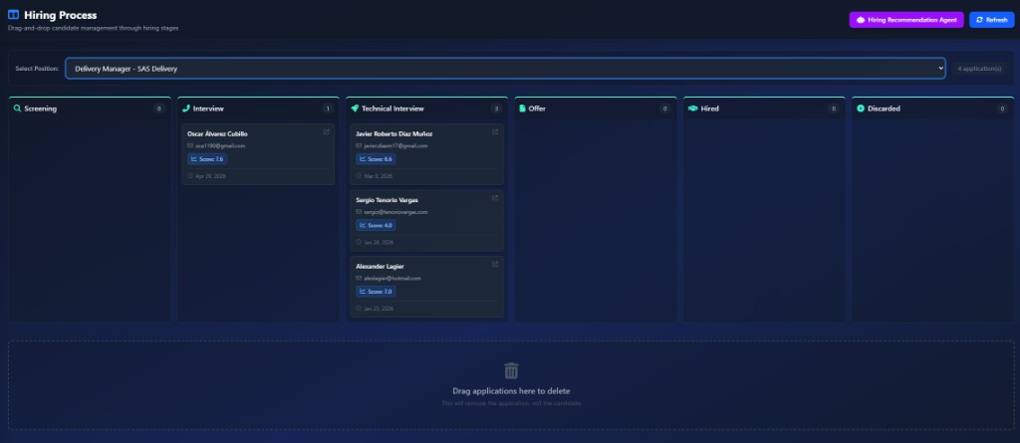Click envelope icon on Sergio Tenorio Vargas card

[x=359, y=212]
